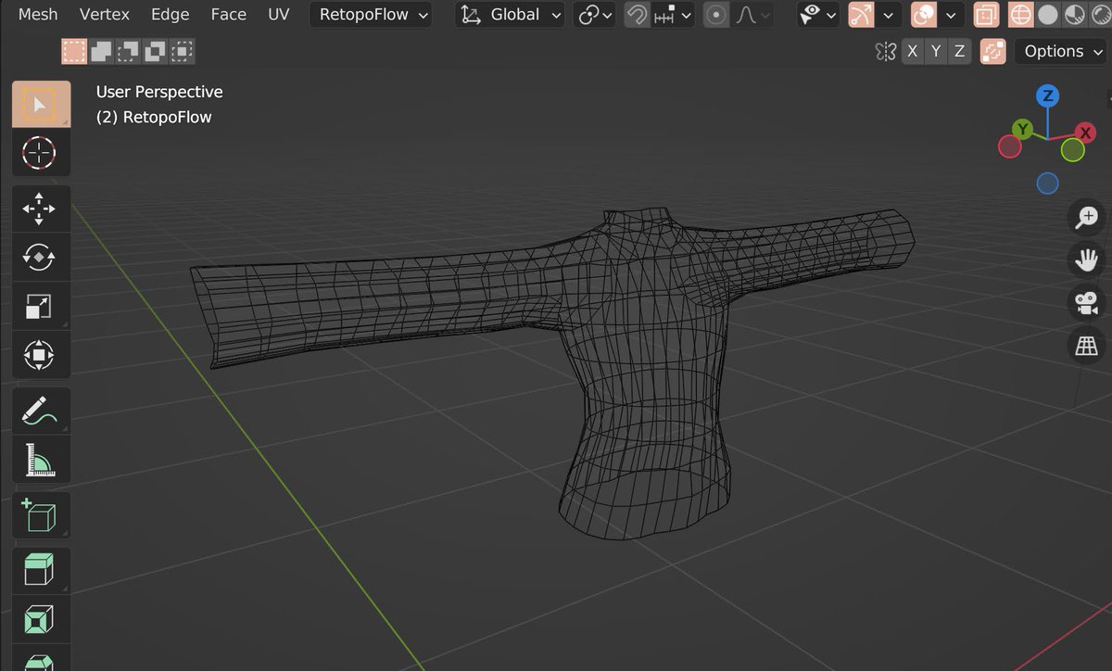This screenshot has width=1112, height=671.
Task: Open the Mesh menu
Action: (x=38, y=14)
